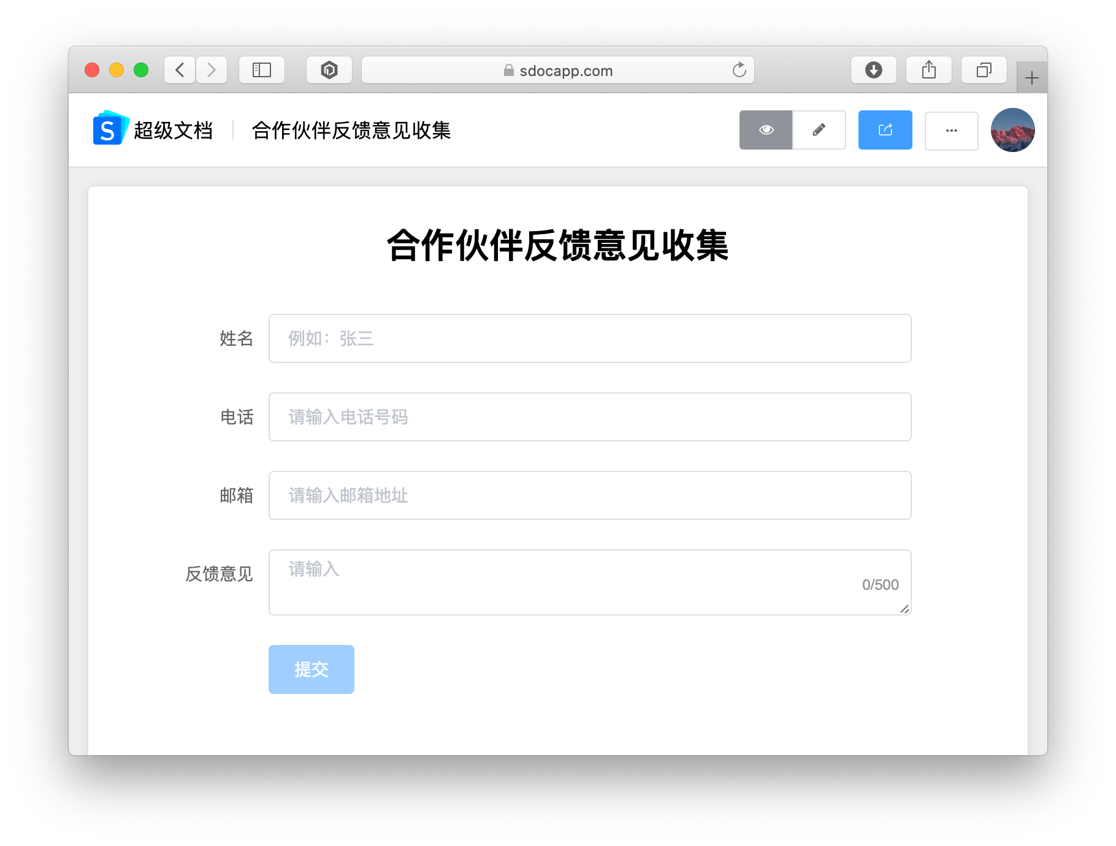Open a new tab with the plus button

1032,77
